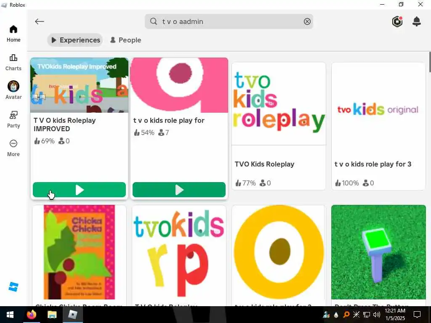Open the volume control in system tray
431x323 pixels.
(377, 315)
